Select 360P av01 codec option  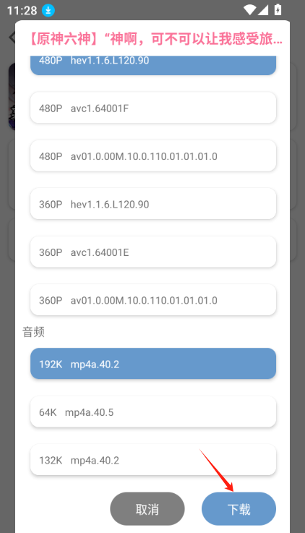(153, 300)
